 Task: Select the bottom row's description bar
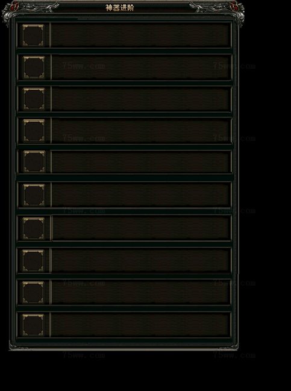(140, 325)
